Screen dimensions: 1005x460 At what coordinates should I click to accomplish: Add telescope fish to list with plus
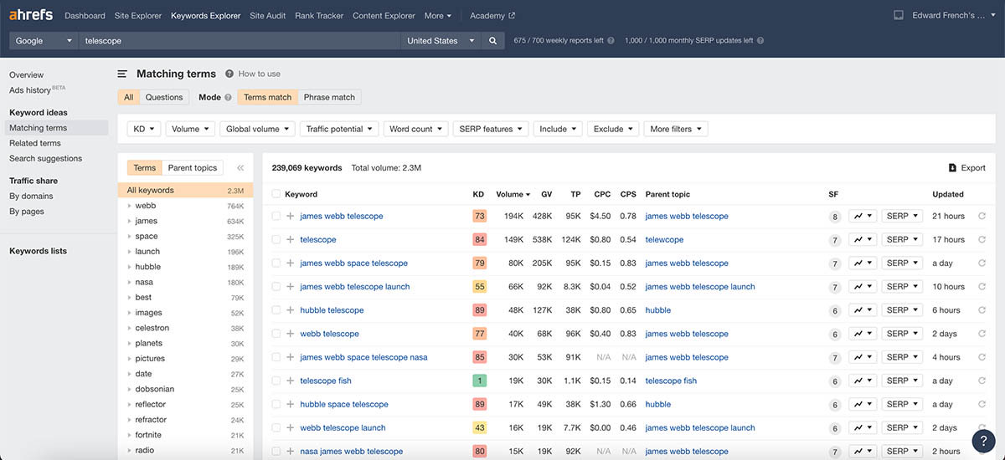[x=290, y=381]
